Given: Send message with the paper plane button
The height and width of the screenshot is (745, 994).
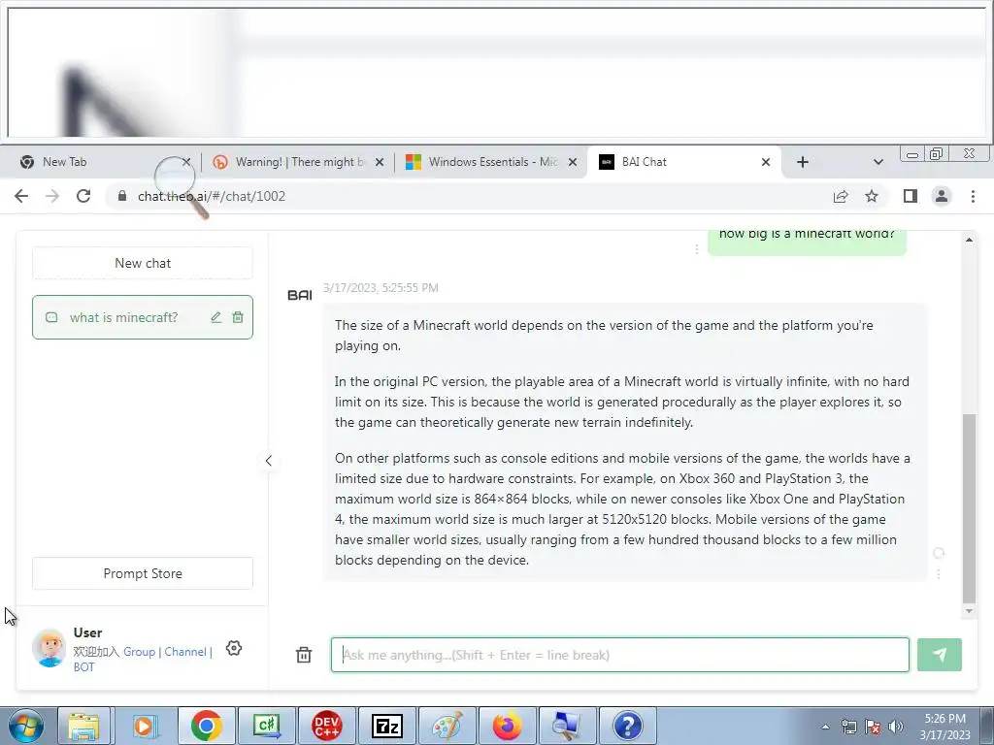Looking at the screenshot, I should click(939, 655).
